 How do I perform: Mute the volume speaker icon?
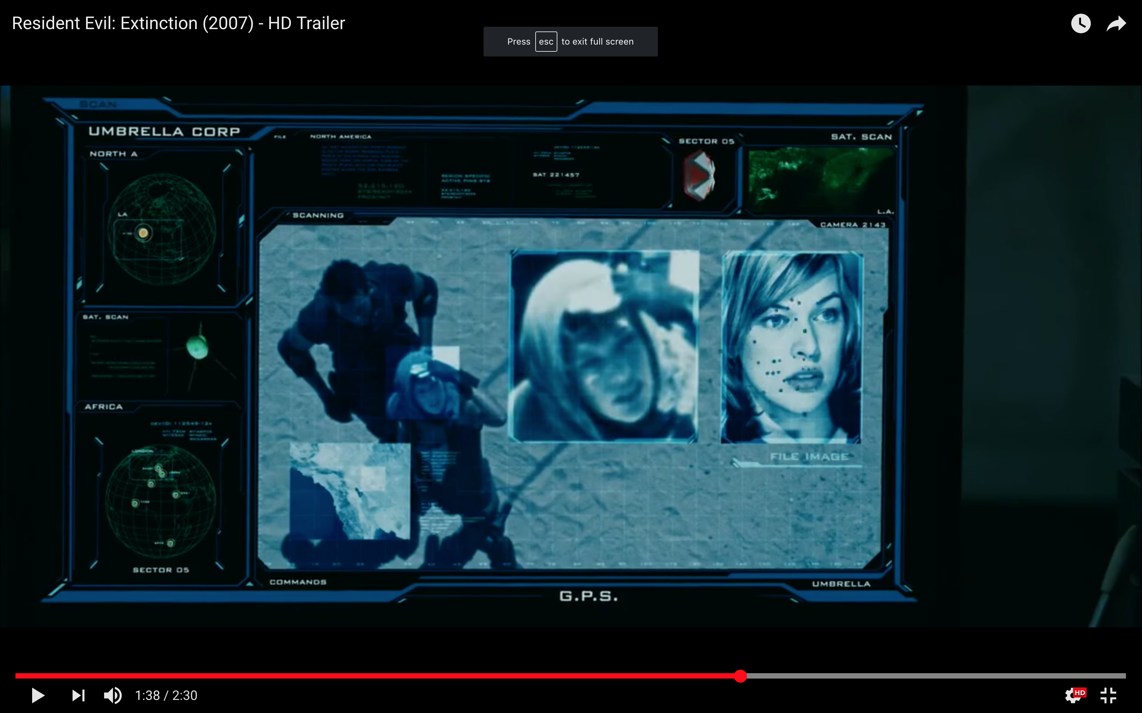(112, 695)
